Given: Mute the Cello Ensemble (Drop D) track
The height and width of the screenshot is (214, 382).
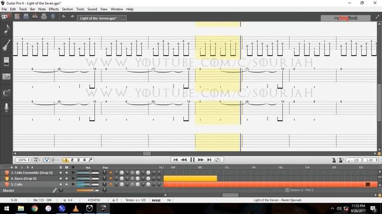Looking at the screenshot, I should coord(66,173).
